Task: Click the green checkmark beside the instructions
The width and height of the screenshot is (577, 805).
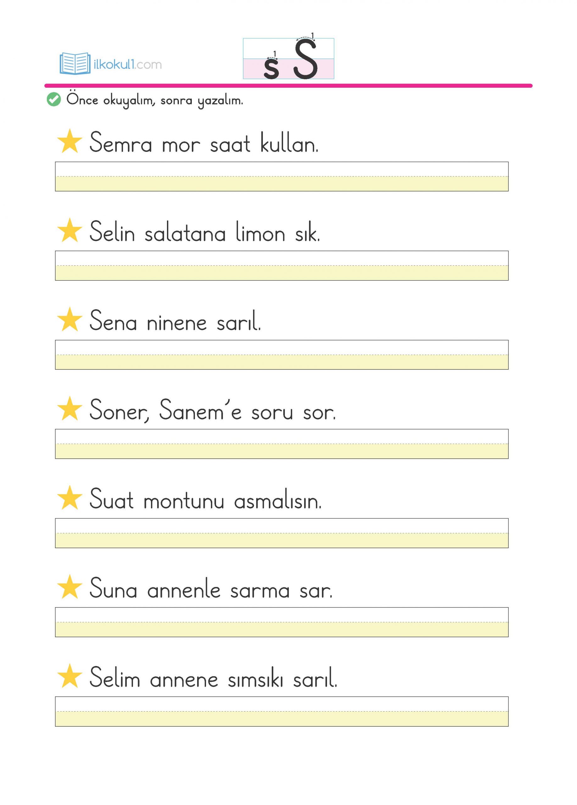Action: tap(53, 99)
